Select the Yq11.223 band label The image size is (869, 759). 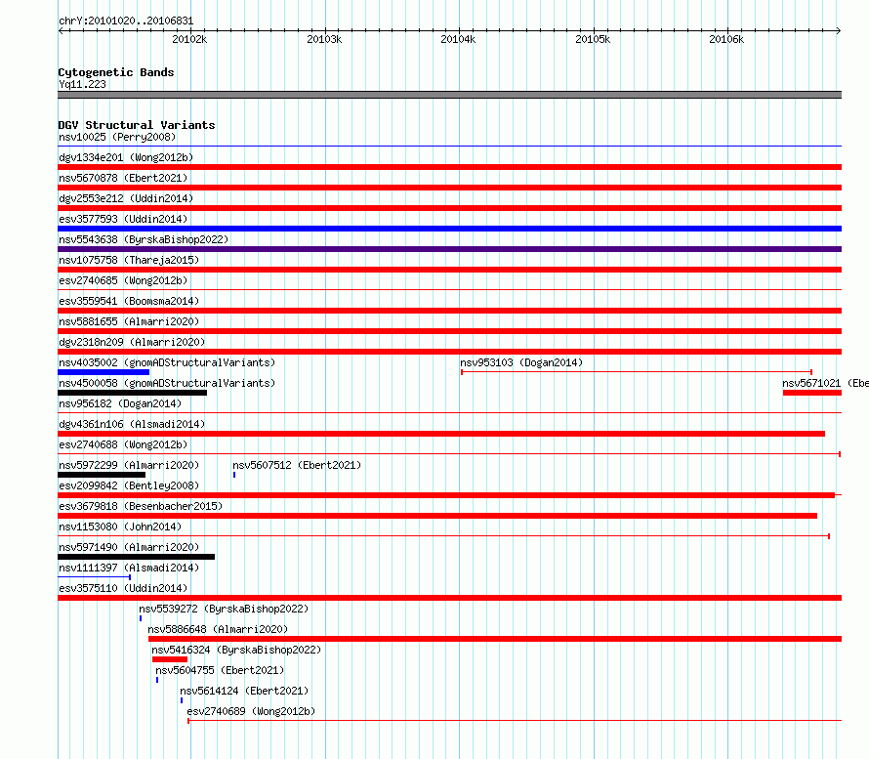(x=82, y=84)
